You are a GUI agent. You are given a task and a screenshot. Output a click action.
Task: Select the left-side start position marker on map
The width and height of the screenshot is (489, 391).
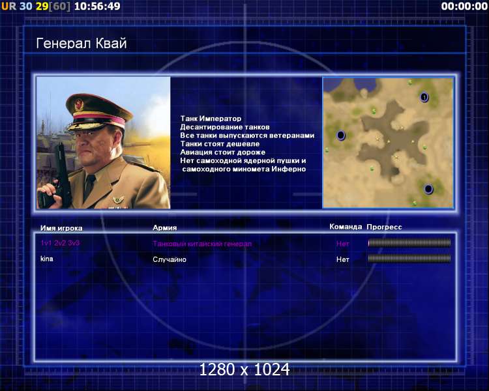341,136
